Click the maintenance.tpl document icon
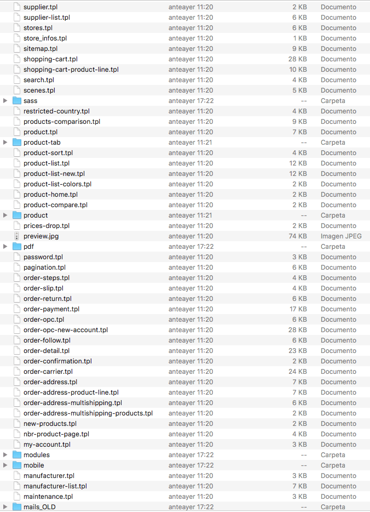The height and width of the screenshot is (512, 370). (x=17, y=496)
